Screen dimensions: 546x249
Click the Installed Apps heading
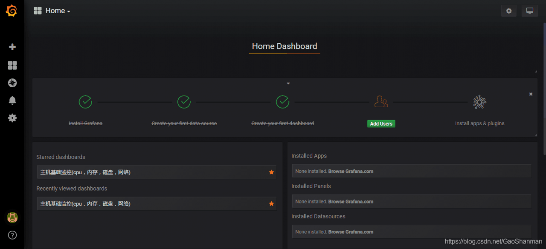pos(309,156)
